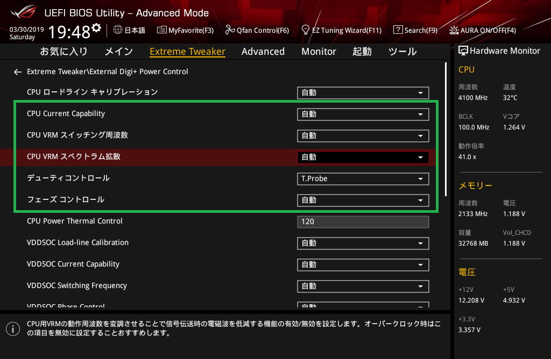Click the info icon beside help text
The height and width of the screenshot is (359, 551).
[13, 329]
